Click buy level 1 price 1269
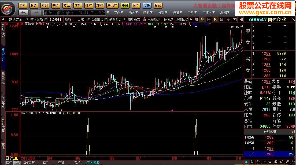Image resolution: width=296 pixels, height=165 pixels. (x=266, y=54)
